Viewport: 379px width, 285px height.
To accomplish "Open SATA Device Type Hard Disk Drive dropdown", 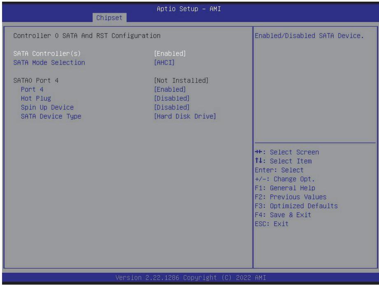I will point(185,116).
